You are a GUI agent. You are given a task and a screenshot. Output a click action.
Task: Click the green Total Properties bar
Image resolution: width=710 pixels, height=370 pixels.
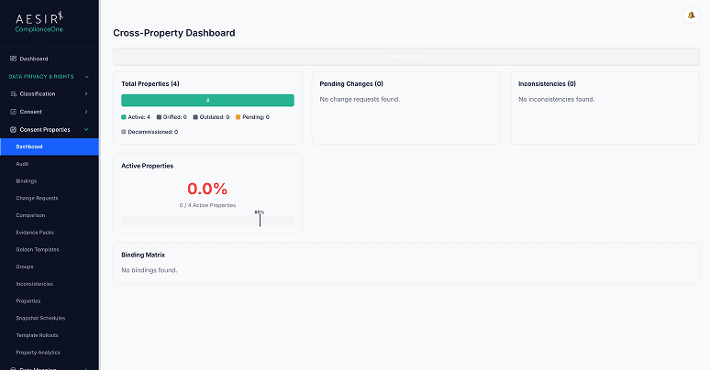(208, 101)
